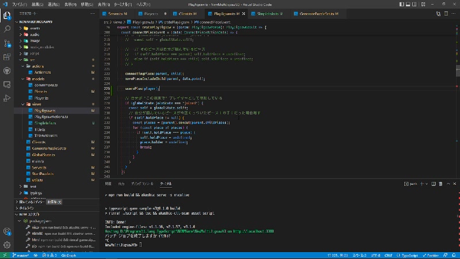Open the Run and Debug view
Viewport: 460px width, 259px height.
pyautogui.click(x=7, y=98)
